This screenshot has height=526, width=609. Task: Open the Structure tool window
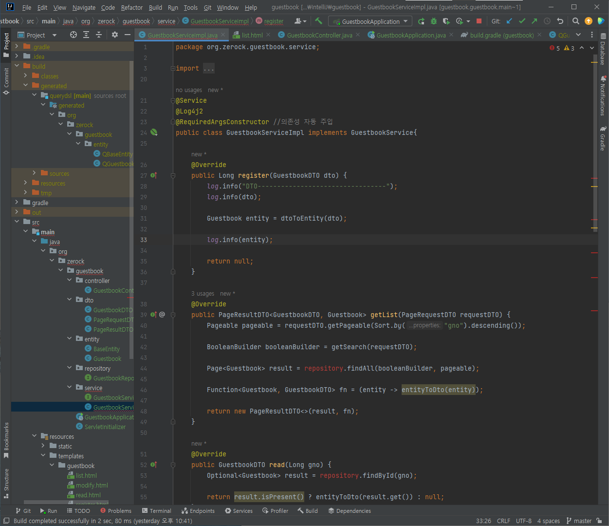(x=6, y=483)
